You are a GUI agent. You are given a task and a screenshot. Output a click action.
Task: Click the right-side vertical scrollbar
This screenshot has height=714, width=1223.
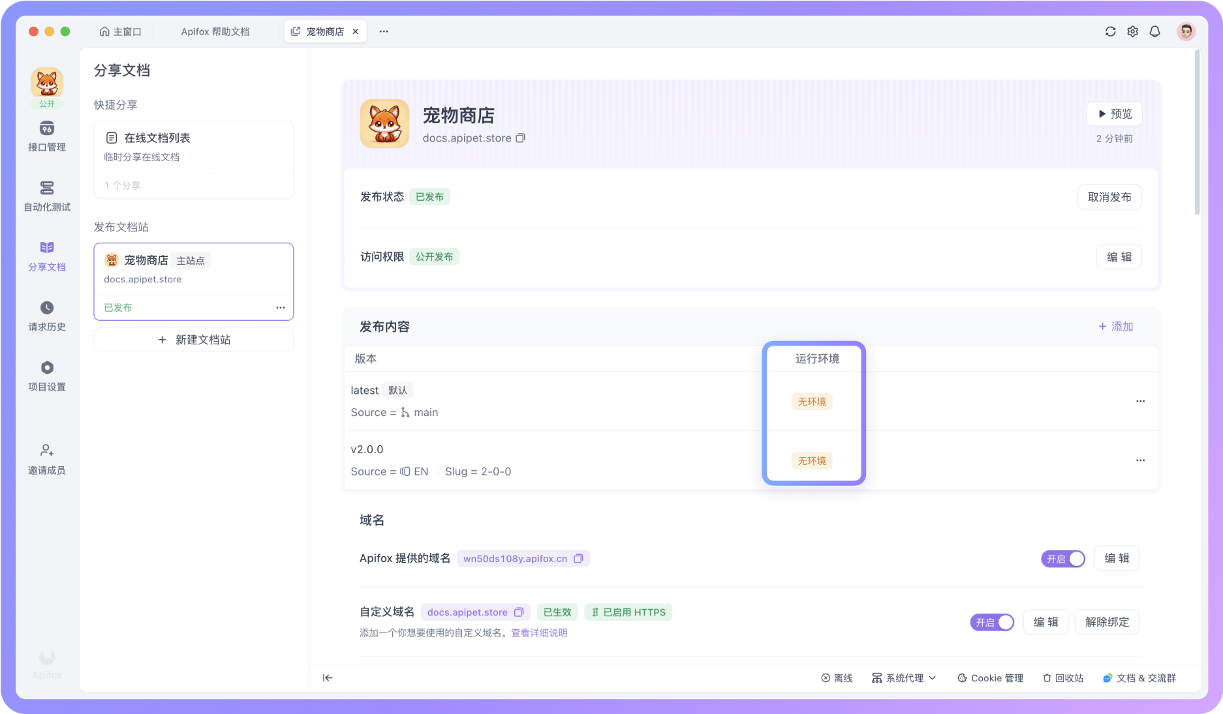pyautogui.click(x=1197, y=132)
